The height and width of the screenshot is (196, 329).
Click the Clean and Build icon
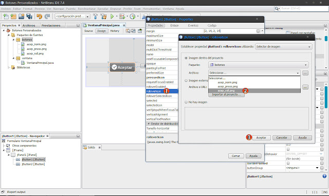pos(103,16)
